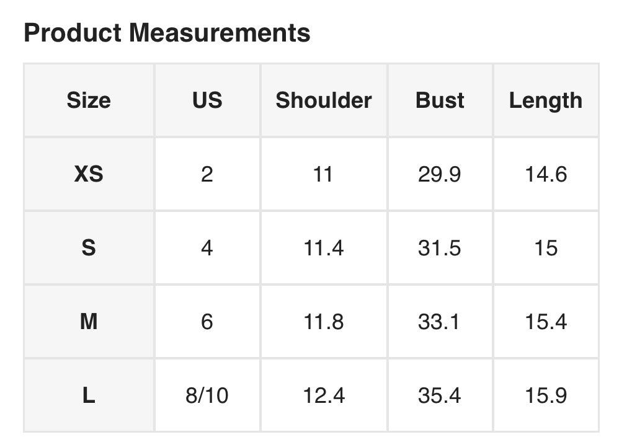Select the L size row label
This screenshot has height=445, width=632.
89,395
